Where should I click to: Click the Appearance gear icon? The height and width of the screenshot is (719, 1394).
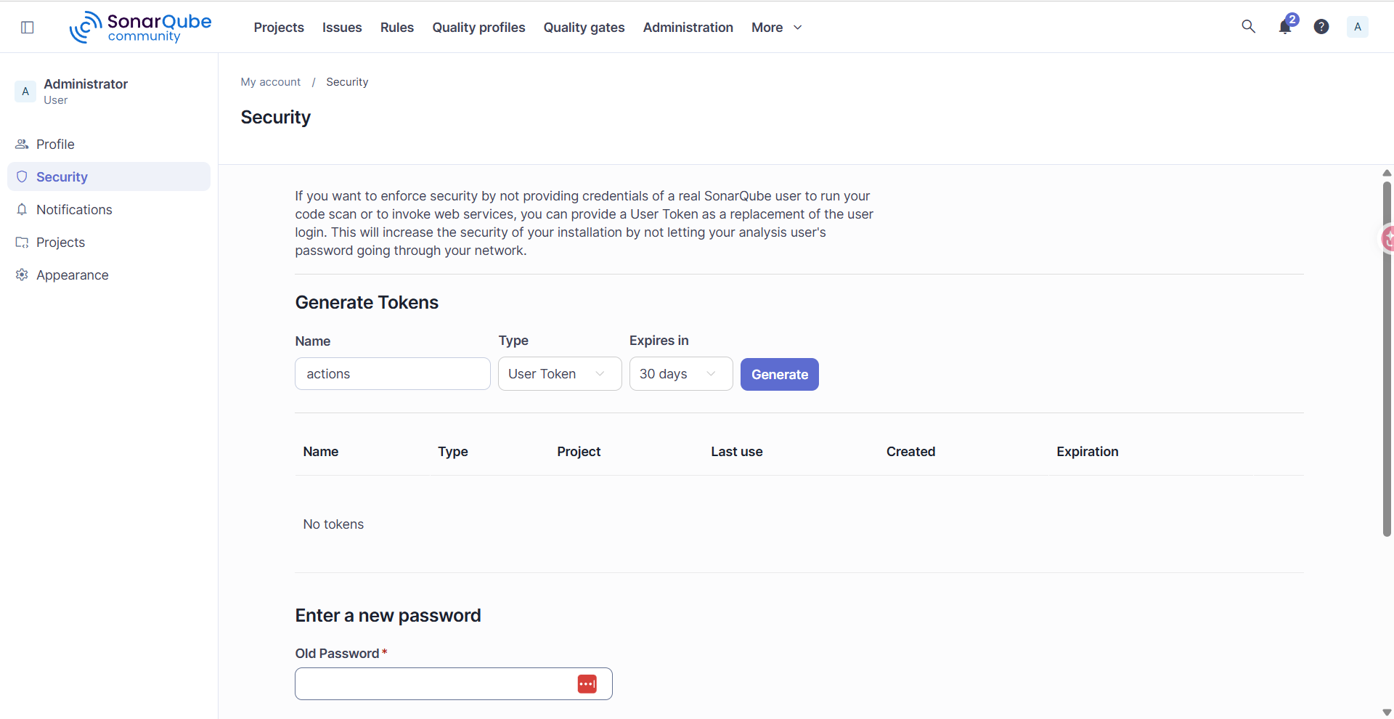(x=22, y=275)
